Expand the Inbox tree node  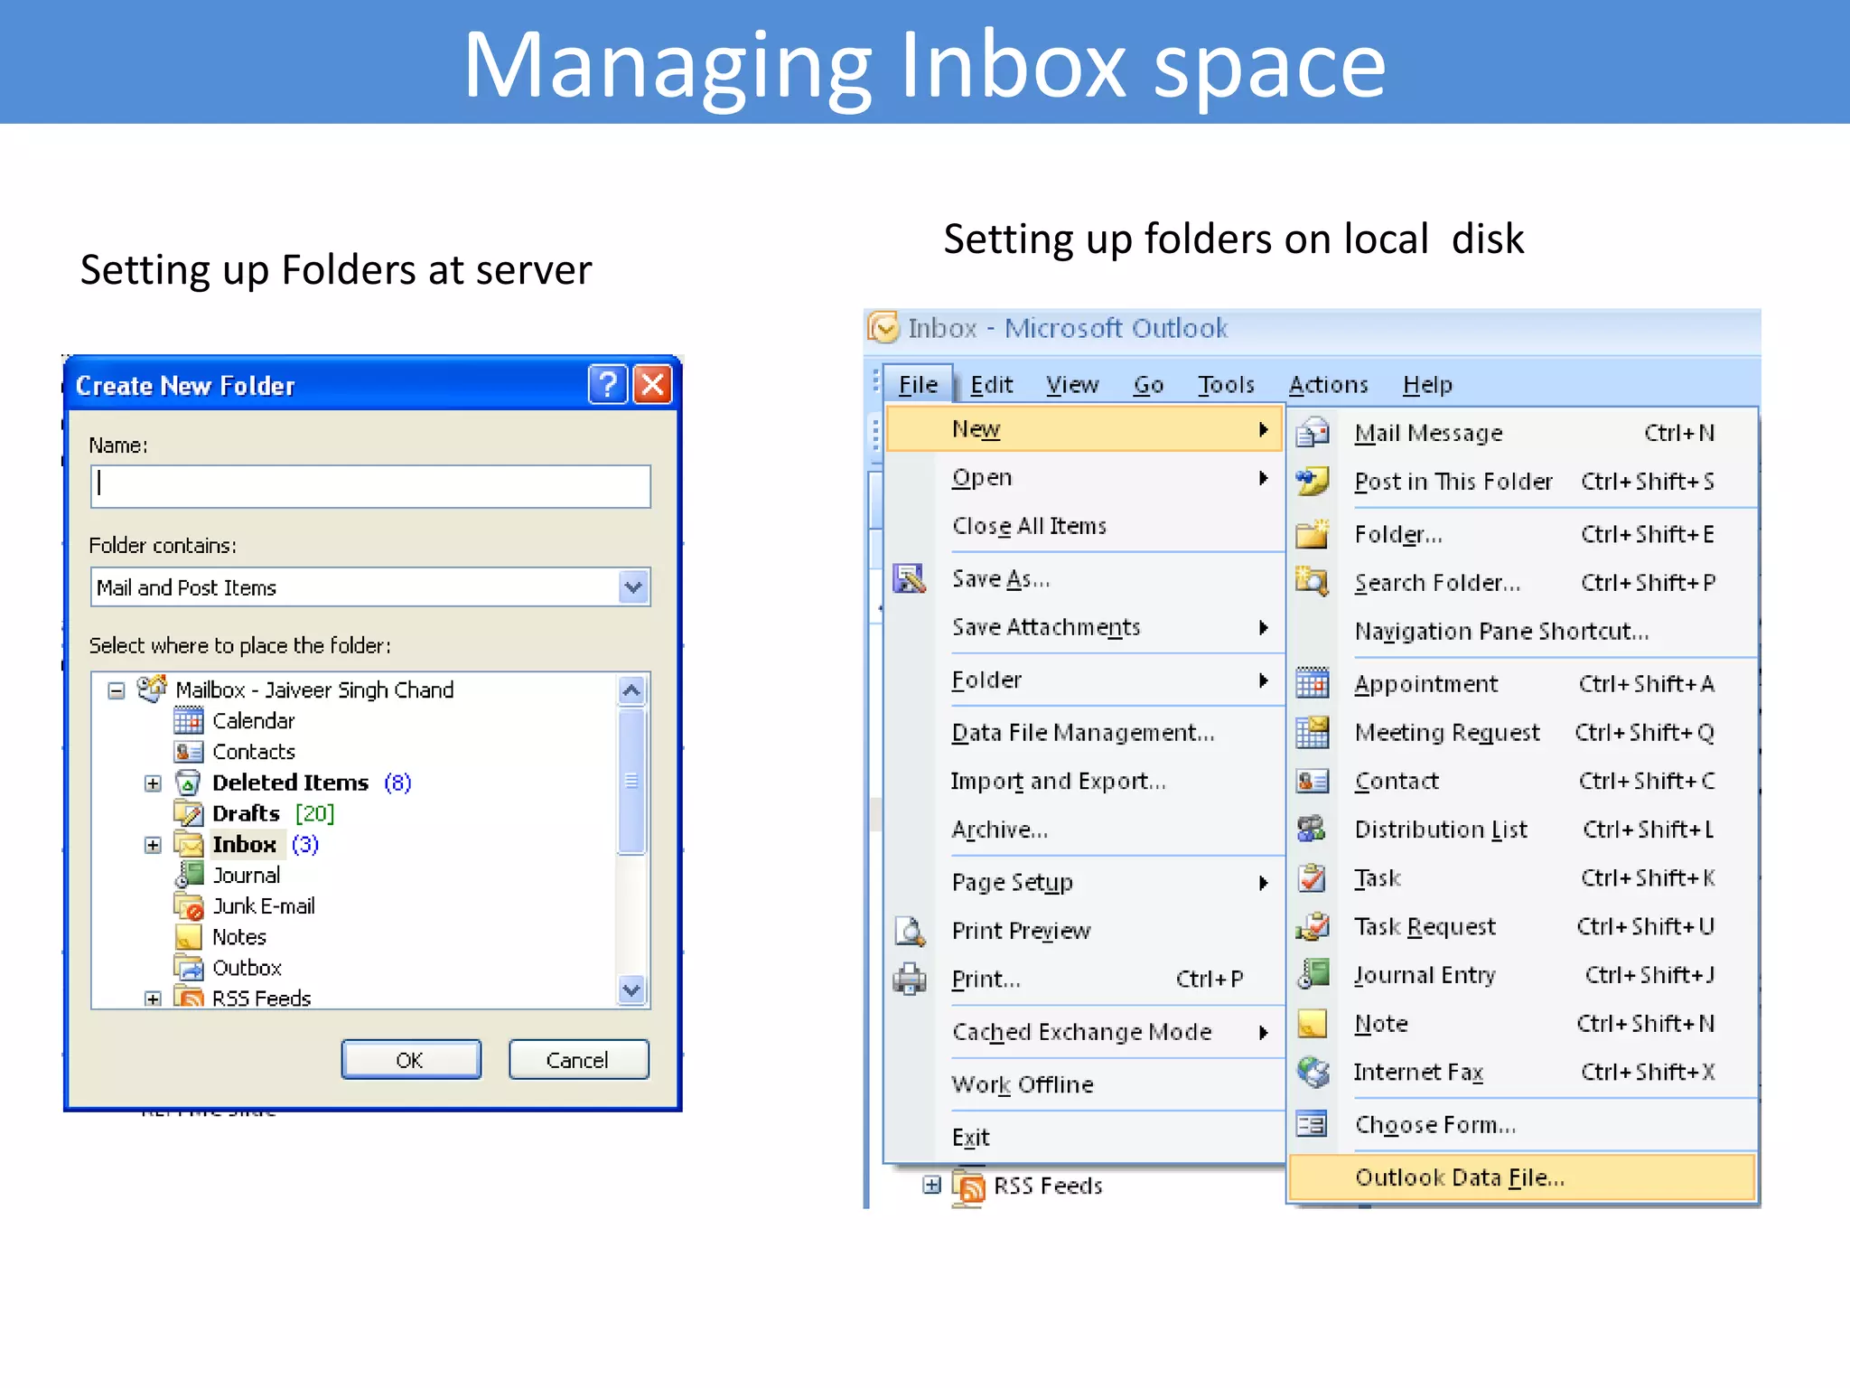[153, 845]
